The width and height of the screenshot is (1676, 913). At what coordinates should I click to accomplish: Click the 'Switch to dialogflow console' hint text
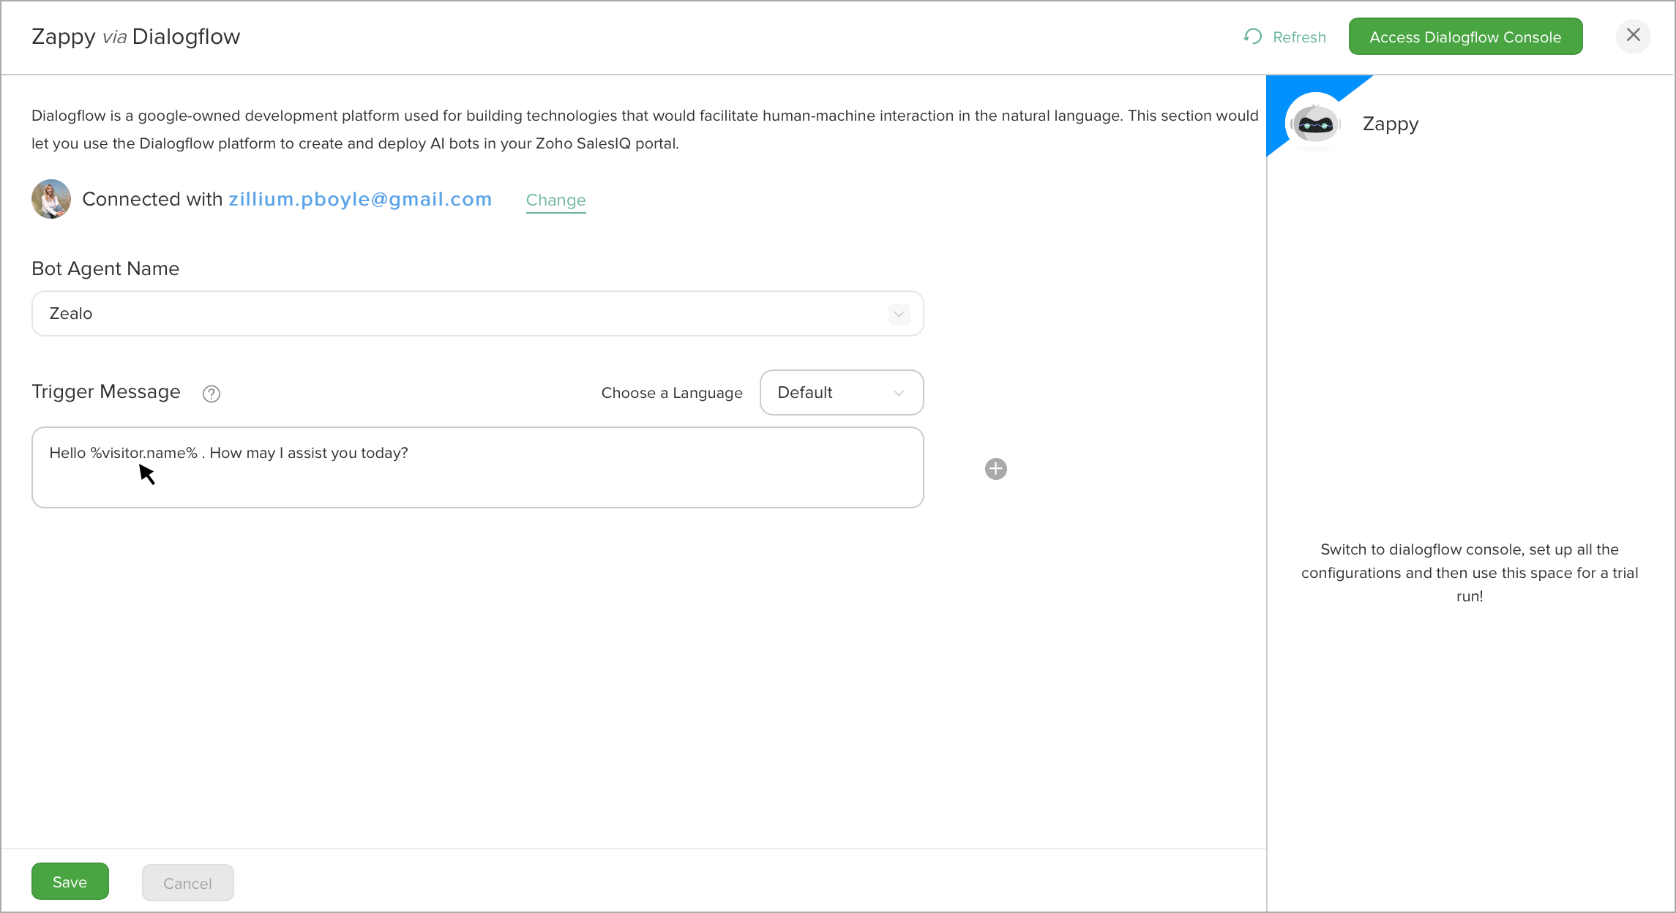pos(1470,572)
